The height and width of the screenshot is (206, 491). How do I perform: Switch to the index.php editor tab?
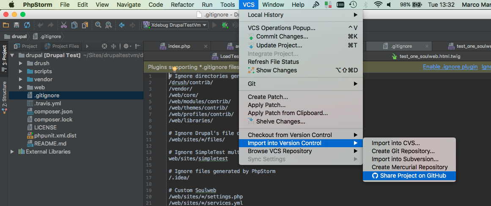point(179,47)
